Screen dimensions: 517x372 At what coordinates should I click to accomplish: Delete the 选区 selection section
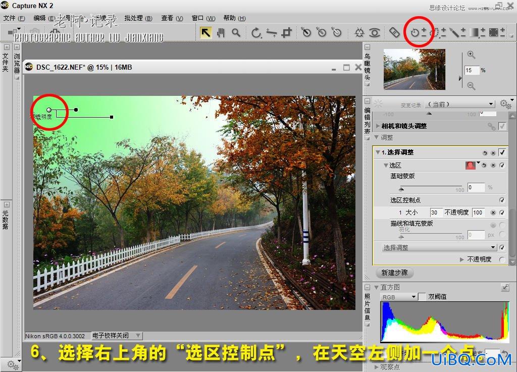[493, 166]
